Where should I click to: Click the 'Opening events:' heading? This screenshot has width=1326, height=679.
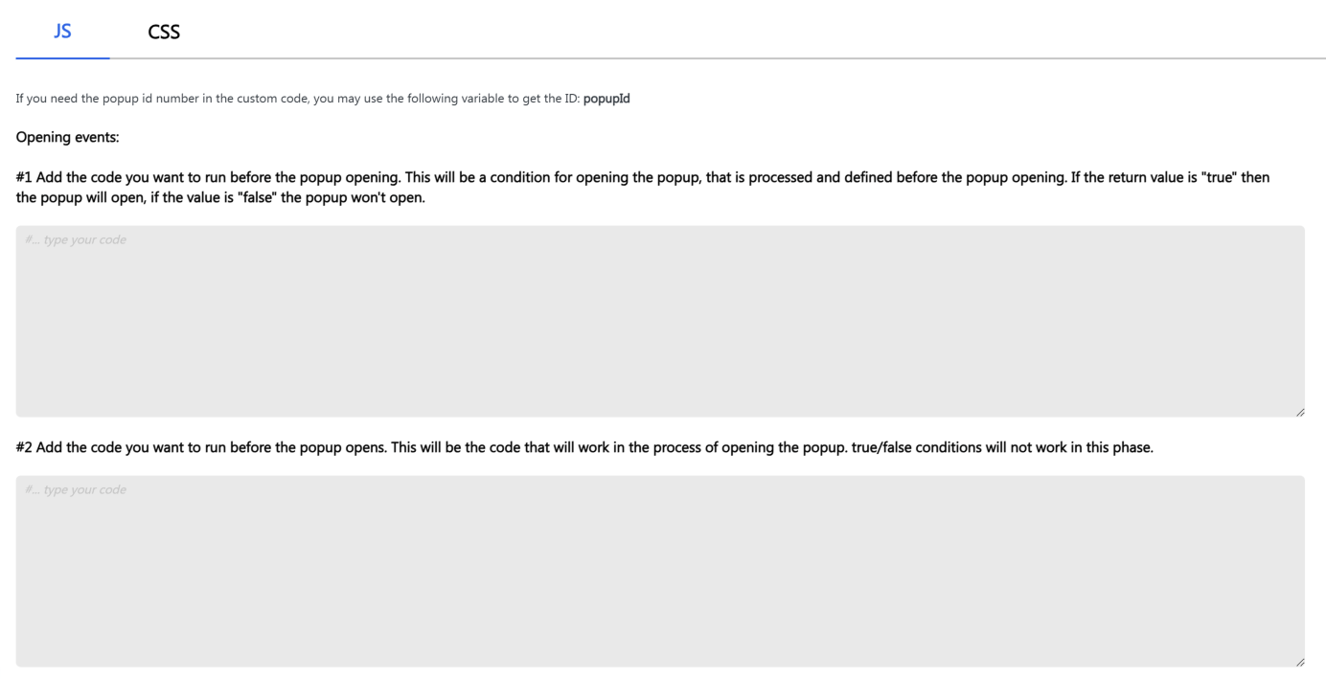pos(68,138)
